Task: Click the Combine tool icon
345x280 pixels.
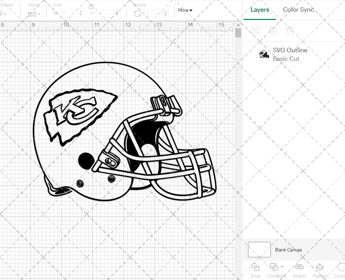Action: [274, 267]
